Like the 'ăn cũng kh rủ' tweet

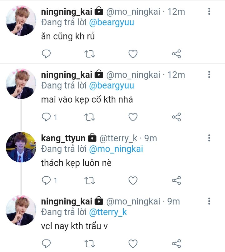[133, 54]
